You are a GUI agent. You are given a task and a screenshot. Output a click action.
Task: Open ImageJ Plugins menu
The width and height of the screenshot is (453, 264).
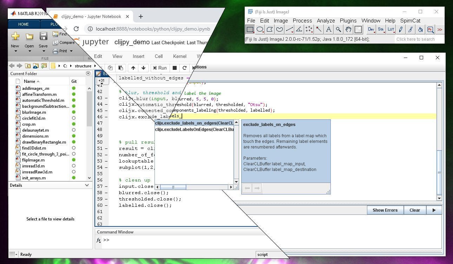pos(348,21)
